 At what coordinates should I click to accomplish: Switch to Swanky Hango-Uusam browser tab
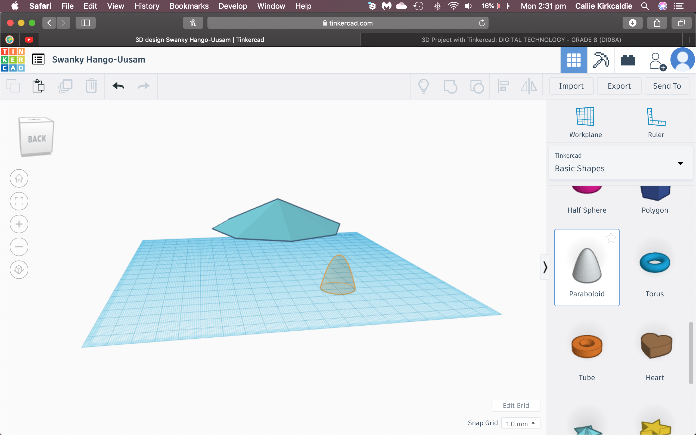tap(200, 40)
